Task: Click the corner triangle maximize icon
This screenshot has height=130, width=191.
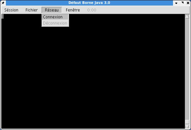Action: point(182,3)
